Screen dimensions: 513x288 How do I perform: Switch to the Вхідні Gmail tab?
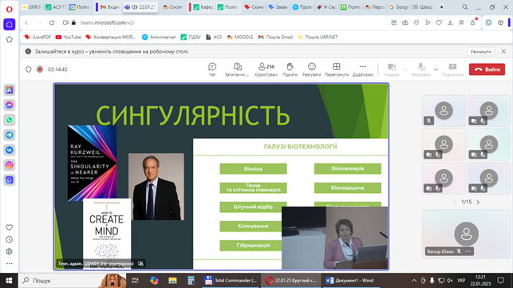click(x=109, y=7)
